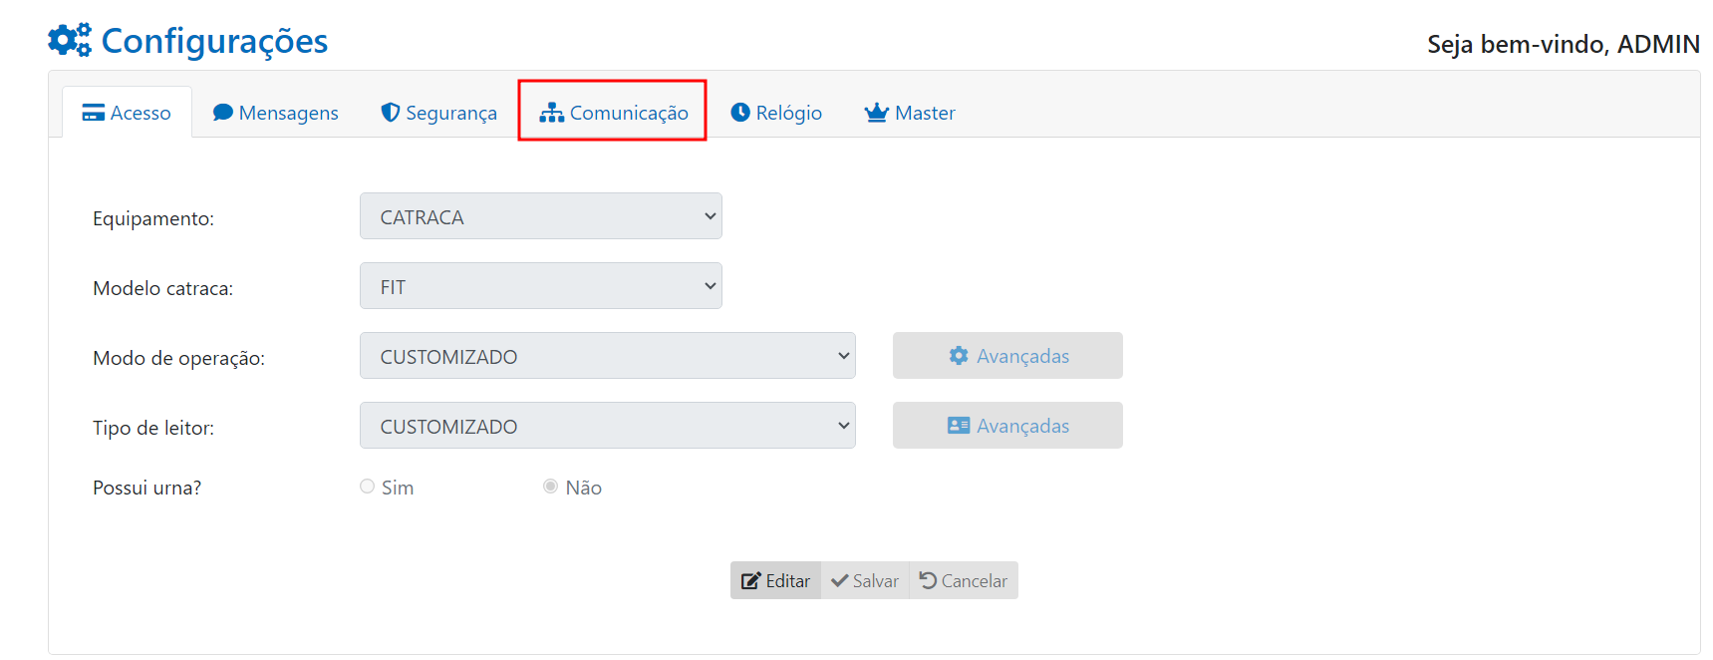The width and height of the screenshot is (1713, 660).
Task: Click the card icon on Acesso tab
Action: 94,113
